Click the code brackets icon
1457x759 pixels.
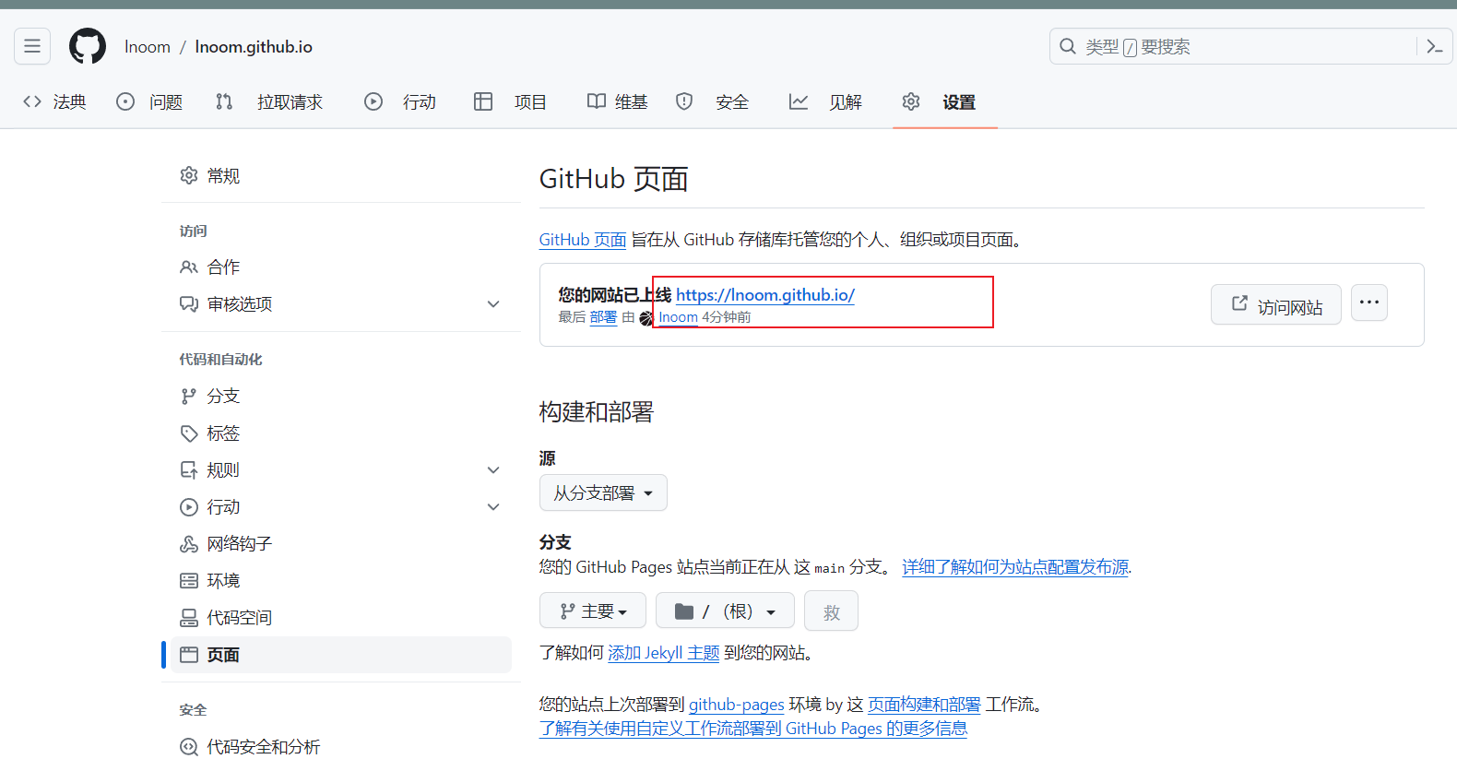[x=32, y=101]
